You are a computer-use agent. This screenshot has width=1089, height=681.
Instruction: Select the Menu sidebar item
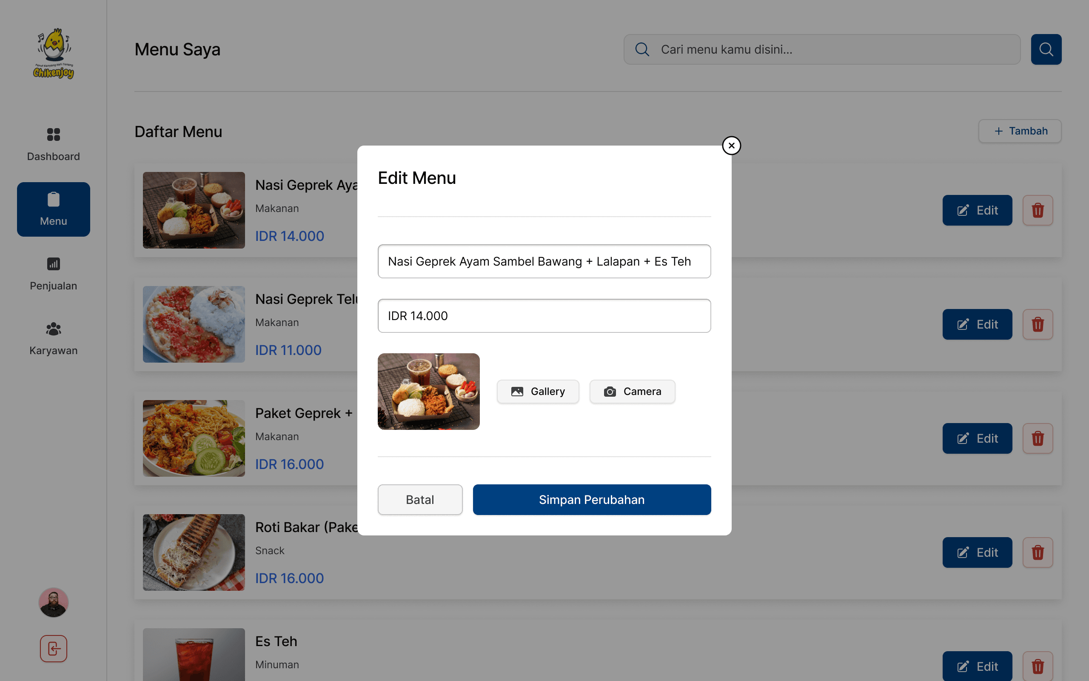coord(54,209)
